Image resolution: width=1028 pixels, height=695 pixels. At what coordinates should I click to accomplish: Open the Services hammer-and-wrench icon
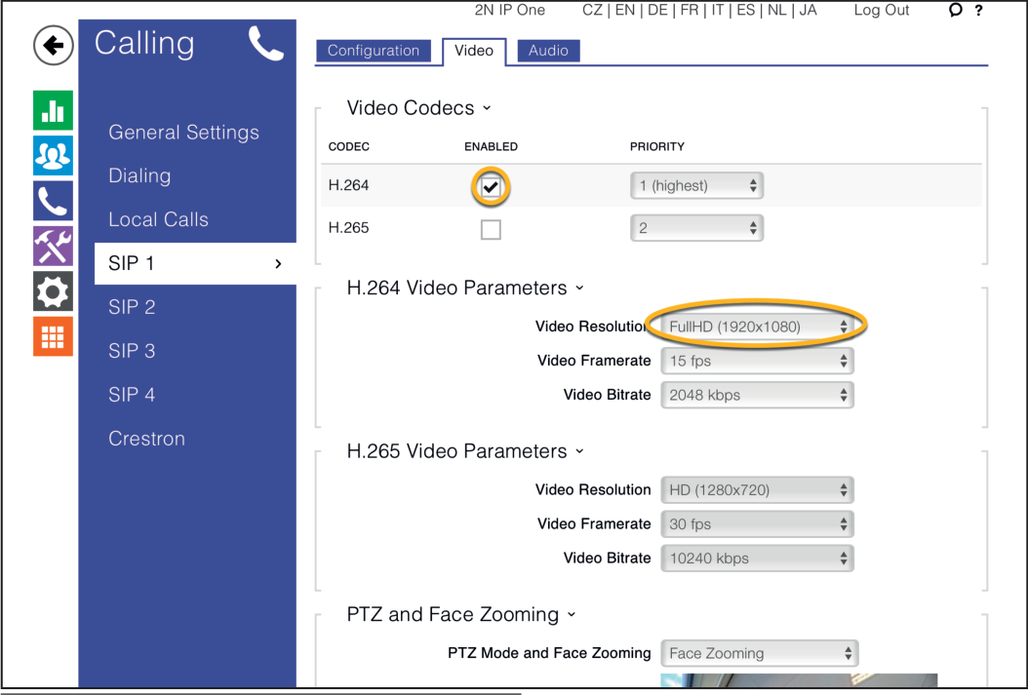[52, 245]
